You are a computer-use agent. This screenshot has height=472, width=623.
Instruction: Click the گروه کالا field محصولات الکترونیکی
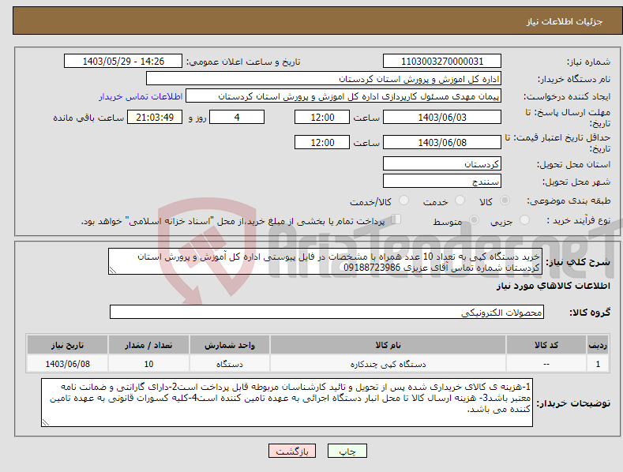coord(327,312)
